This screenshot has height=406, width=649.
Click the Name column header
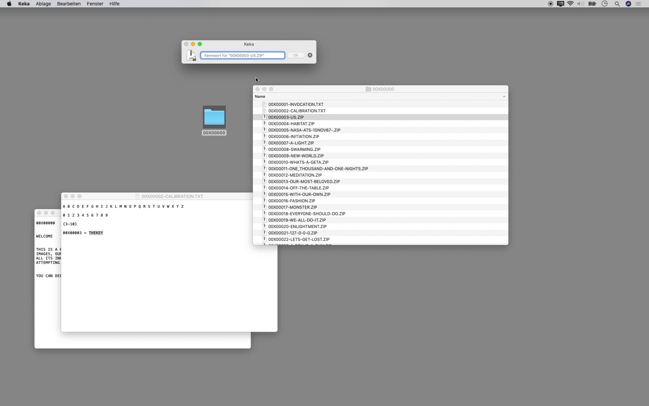260,96
